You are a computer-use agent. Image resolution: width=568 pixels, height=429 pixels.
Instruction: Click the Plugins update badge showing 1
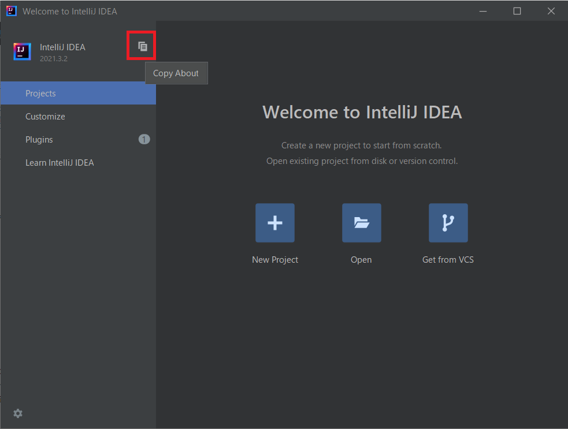[x=144, y=139]
